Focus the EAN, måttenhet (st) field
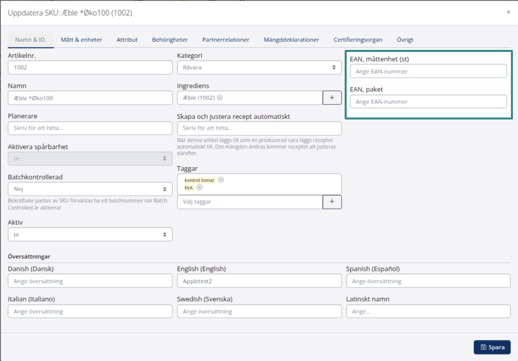 coord(428,72)
